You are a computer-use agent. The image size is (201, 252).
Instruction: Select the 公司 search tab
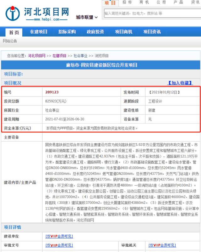tap(161, 2)
